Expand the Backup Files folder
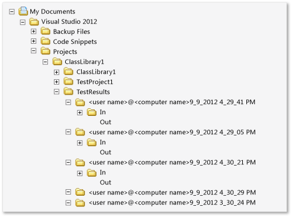292x217 pixels. click(34, 31)
